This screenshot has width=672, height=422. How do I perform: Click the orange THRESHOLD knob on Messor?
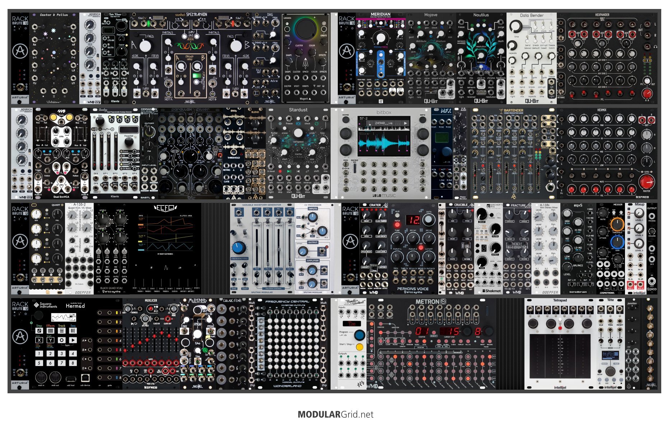coord(617,224)
